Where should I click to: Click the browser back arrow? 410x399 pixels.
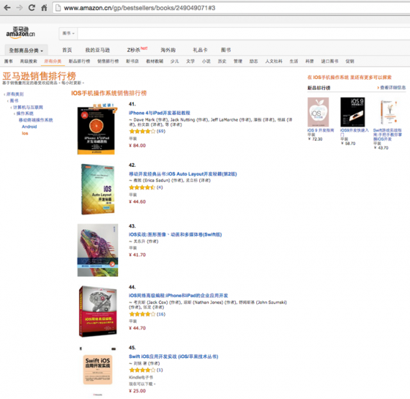click(7, 8)
